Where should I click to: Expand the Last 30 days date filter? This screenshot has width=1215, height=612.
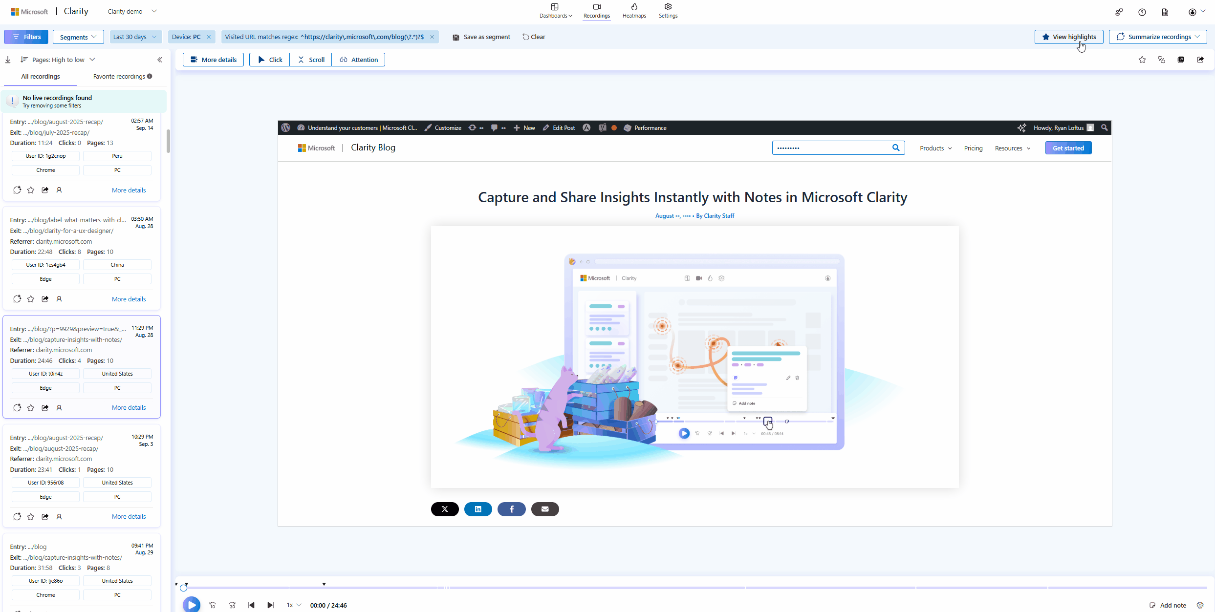[x=135, y=37]
